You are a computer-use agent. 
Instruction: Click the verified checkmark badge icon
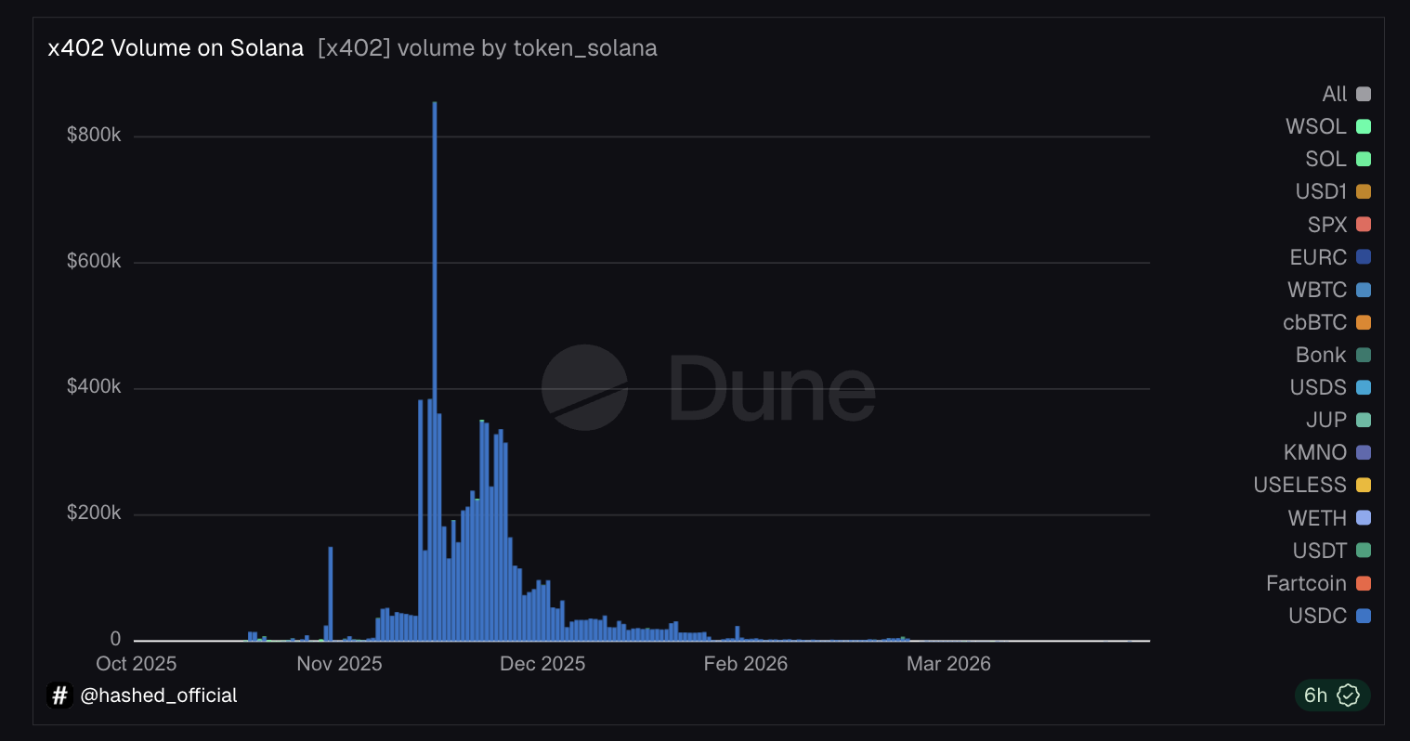coord(1348,695)
